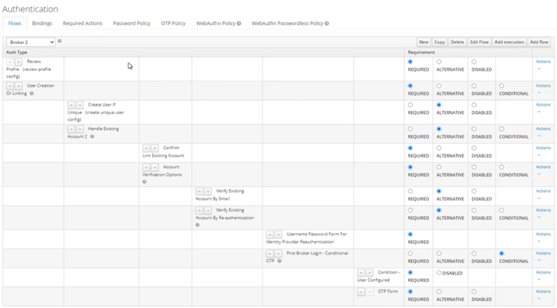Go to the OTP Policy tab

[173, 24]
